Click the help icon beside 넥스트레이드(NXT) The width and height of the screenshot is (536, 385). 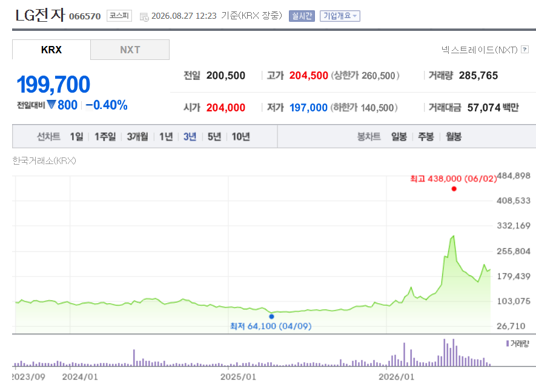pos(524,50)
